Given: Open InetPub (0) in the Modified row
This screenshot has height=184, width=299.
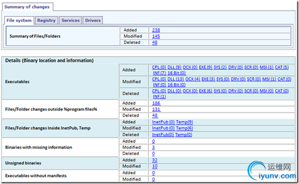Looking at the screenshot, I should 163,128.
